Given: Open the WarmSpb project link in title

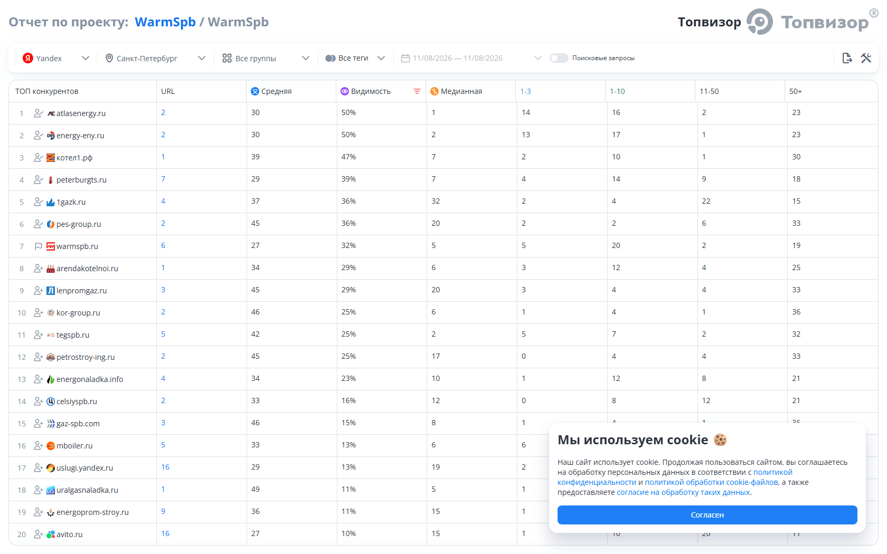Looking at the screenshot, I should coord(165,22).
